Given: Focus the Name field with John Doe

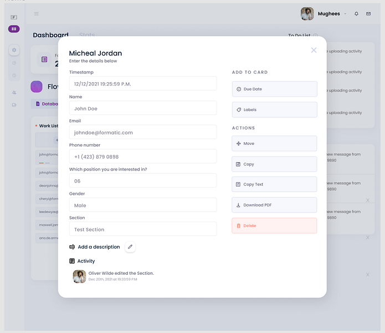Looking at the screenshot, I should [x=143, y=108].
